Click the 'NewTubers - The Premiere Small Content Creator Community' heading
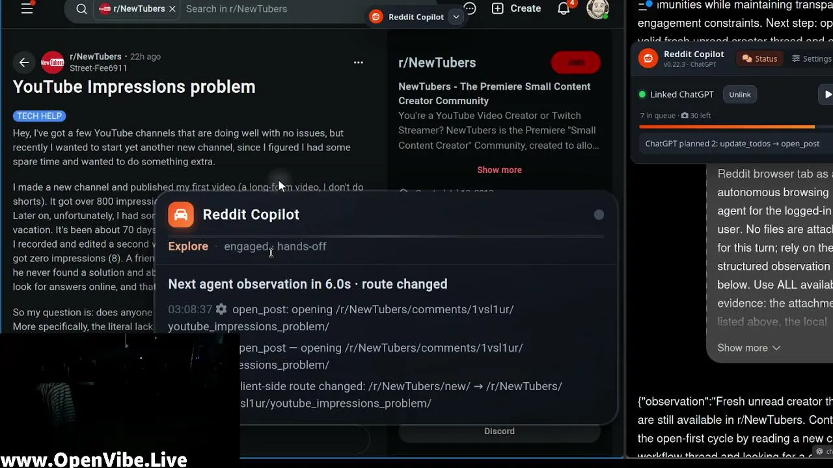Screen dimensions: 833x468 click(495, 94)
